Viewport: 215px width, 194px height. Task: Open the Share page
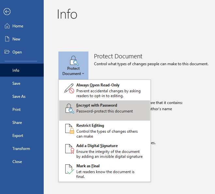(x=22, y=122)
